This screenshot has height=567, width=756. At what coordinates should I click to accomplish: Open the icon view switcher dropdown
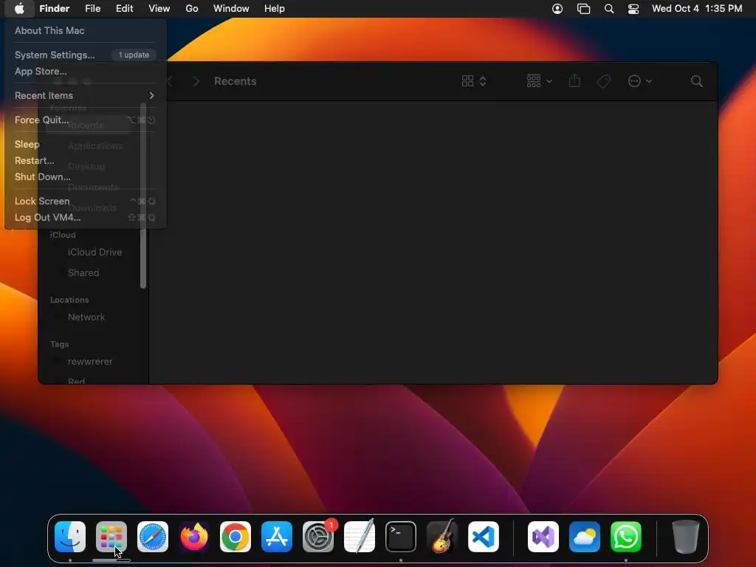(x=473, y=81)
